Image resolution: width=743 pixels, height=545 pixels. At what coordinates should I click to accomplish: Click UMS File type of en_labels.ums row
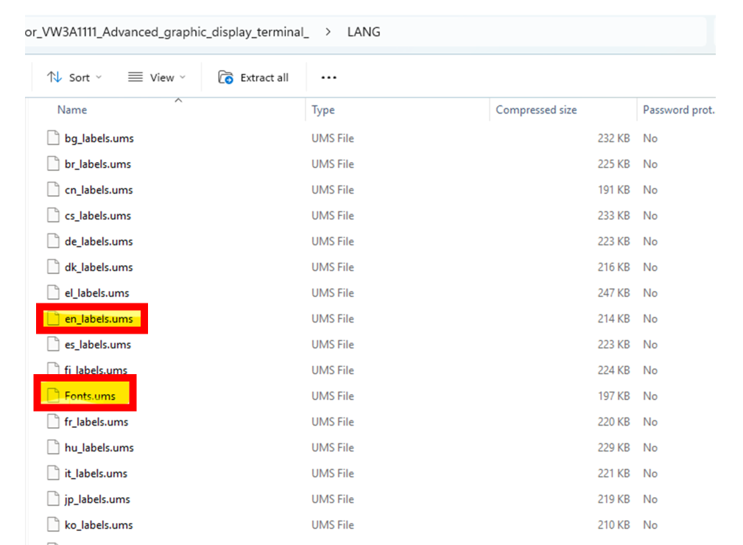pyautogui.click(x=333, y=318)
